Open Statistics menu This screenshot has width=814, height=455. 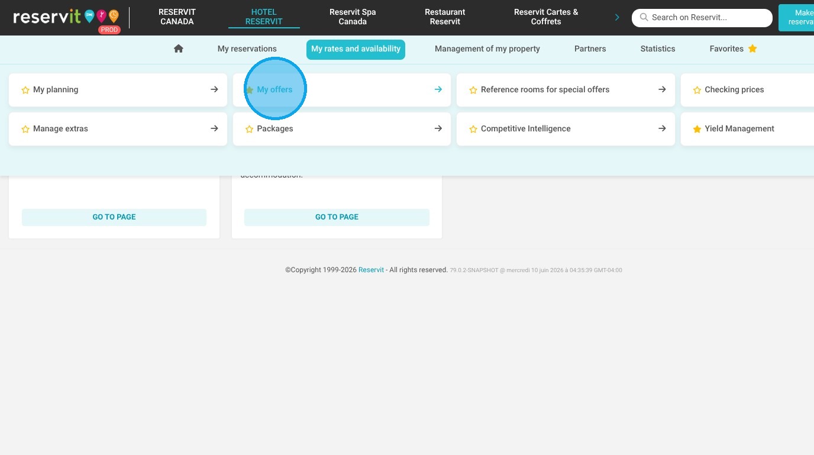click(x=658, y=49)
